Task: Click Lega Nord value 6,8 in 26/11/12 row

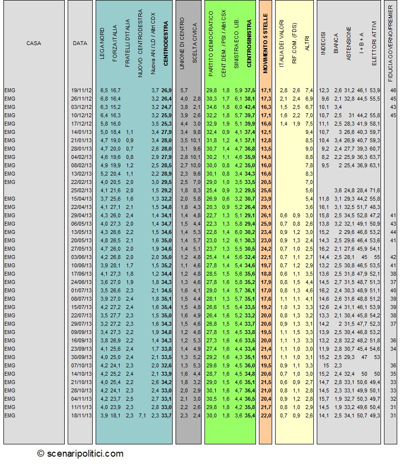Action: pos(104,99)
